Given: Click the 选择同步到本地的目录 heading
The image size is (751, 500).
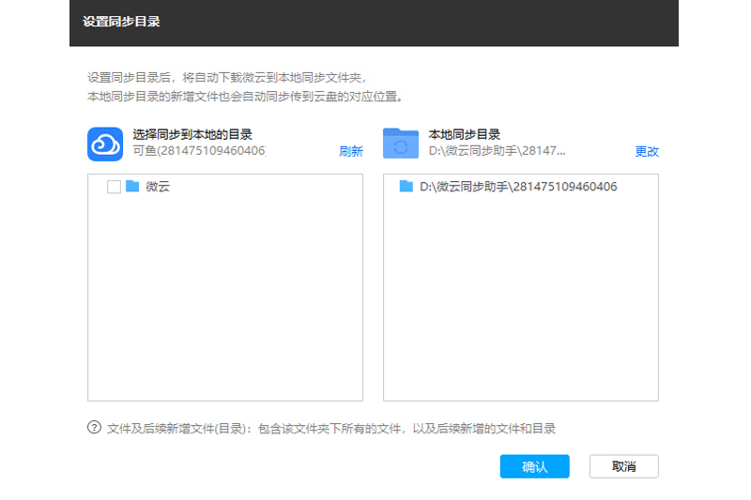Looking at the screenshot, I should (192, 134).
